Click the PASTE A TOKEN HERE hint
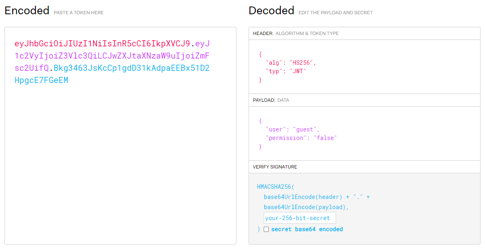The width and height of the screenshot is (485, 249). point(79,13)
